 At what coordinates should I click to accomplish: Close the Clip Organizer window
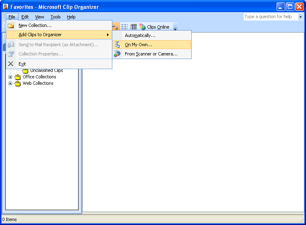299,7
